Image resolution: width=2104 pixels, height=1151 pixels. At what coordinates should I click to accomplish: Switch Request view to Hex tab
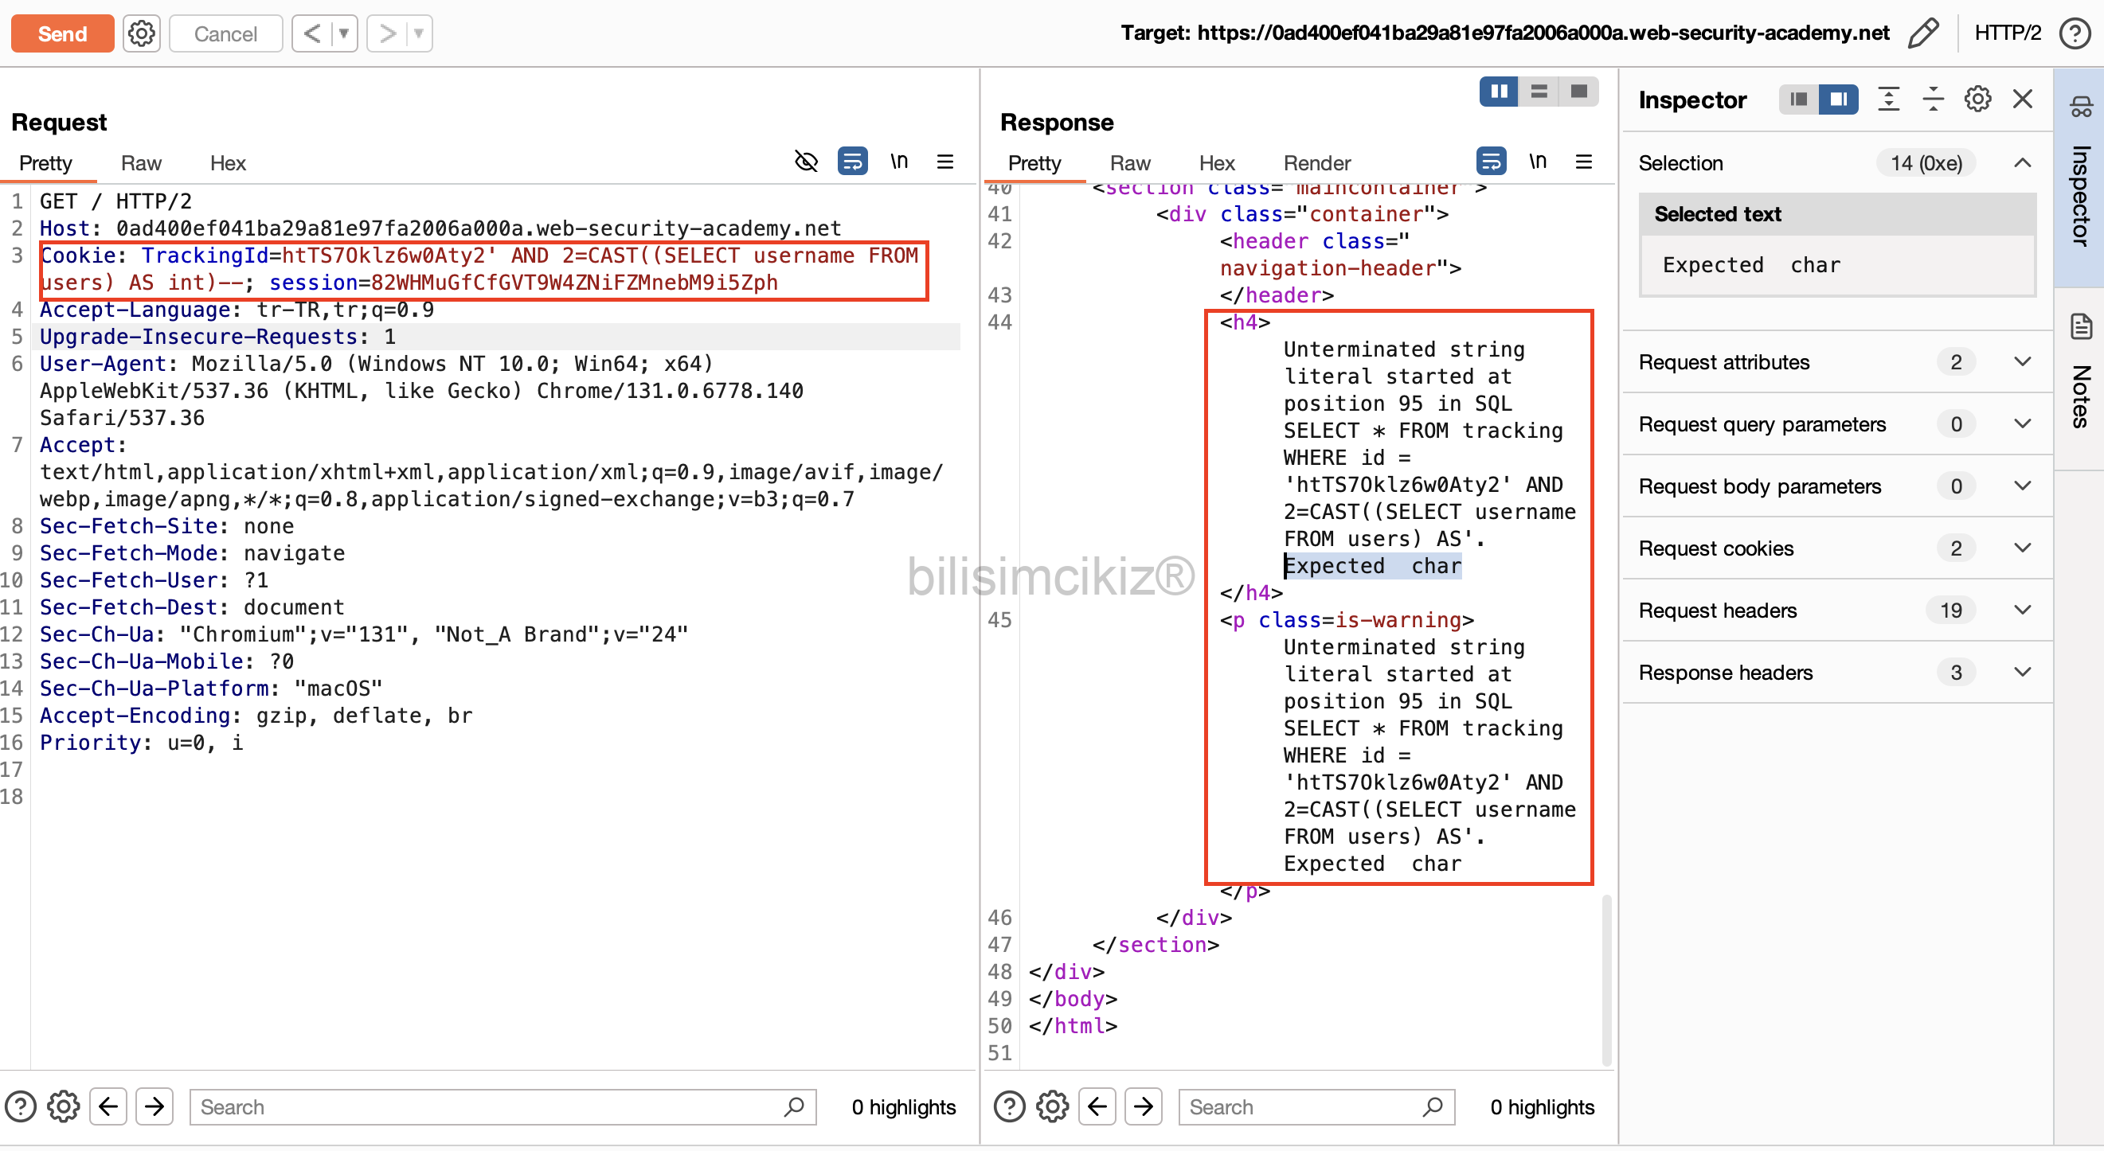click(227, 163)
